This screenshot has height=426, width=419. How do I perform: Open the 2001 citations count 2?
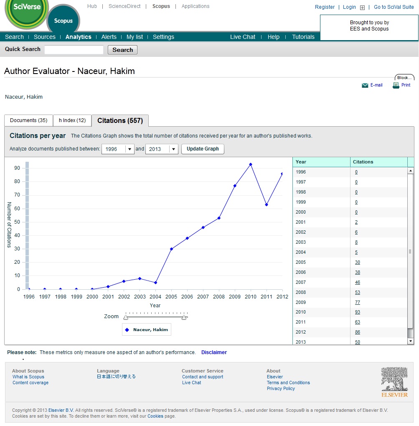pos(356,222)
